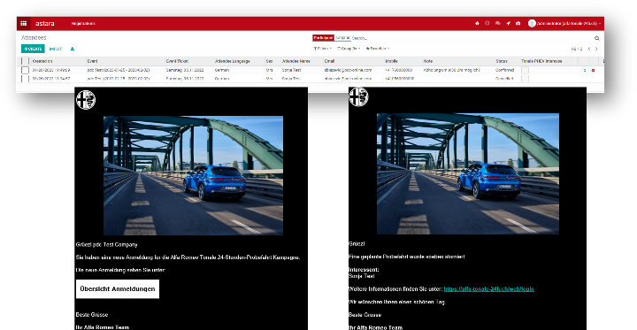The height and width of the screenshot is (330, 637).
Task: Open the Filters dropdown
Action: [323, 49]
